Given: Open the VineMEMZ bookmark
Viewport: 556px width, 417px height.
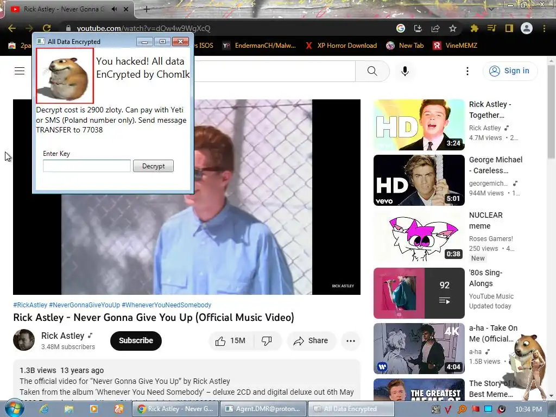Looking at the screenshot, I should 456,46.
